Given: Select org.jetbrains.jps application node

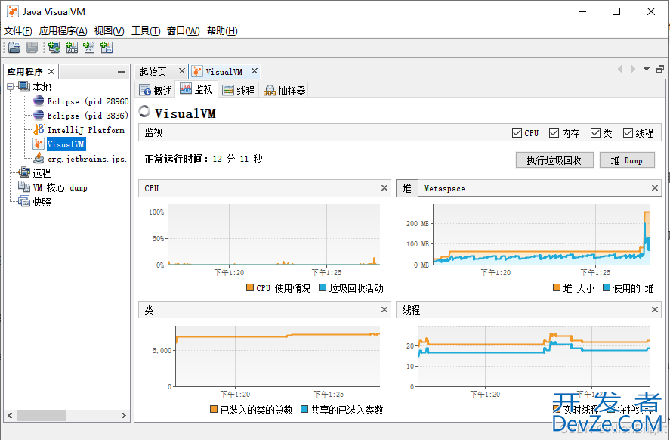Looking at the screenshot, I should pyautogui.click(x=87, y=159).
